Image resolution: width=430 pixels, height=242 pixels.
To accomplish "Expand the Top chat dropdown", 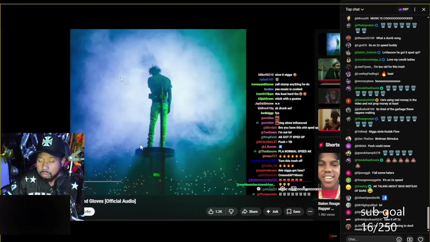I will coord(355,9).
